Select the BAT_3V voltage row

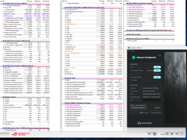point(92,41)
